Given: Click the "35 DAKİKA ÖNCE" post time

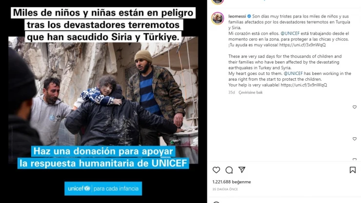Looking at the screenshot, I should (x=225, y=189).
